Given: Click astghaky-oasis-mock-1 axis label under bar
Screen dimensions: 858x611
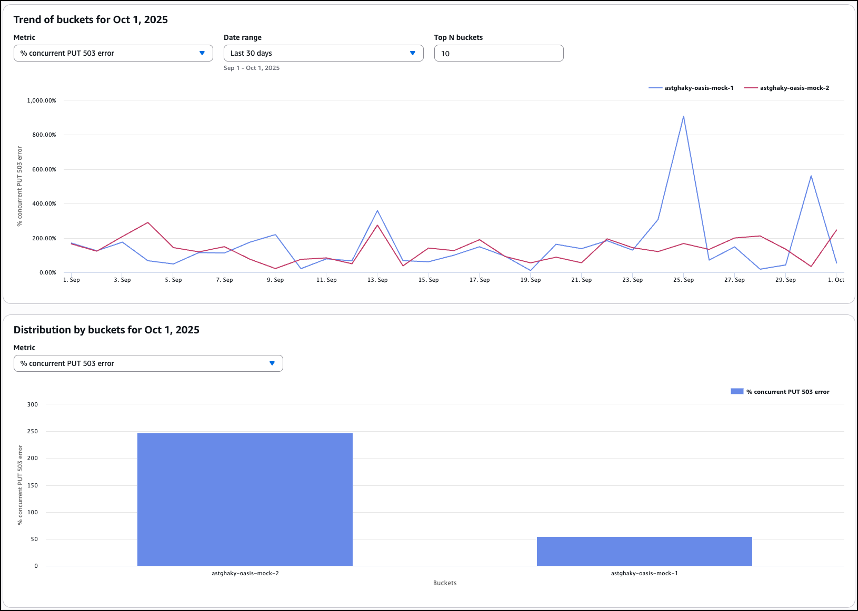Looking at the screenshot, I should click(x=644, y=573).
